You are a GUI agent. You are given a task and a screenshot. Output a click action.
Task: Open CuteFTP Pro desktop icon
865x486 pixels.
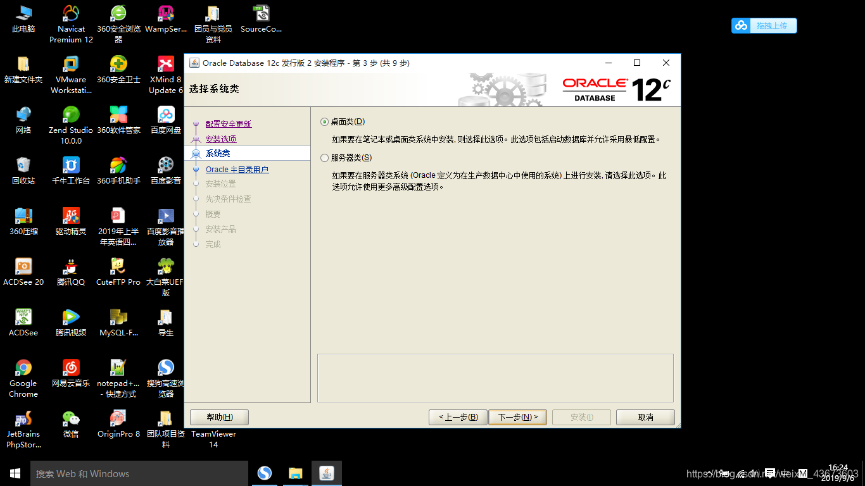(x=118, y=273)
